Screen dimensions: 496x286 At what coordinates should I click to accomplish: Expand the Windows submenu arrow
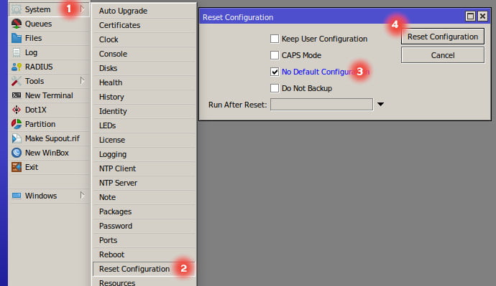pyautogui.click(x=82, y=196)
